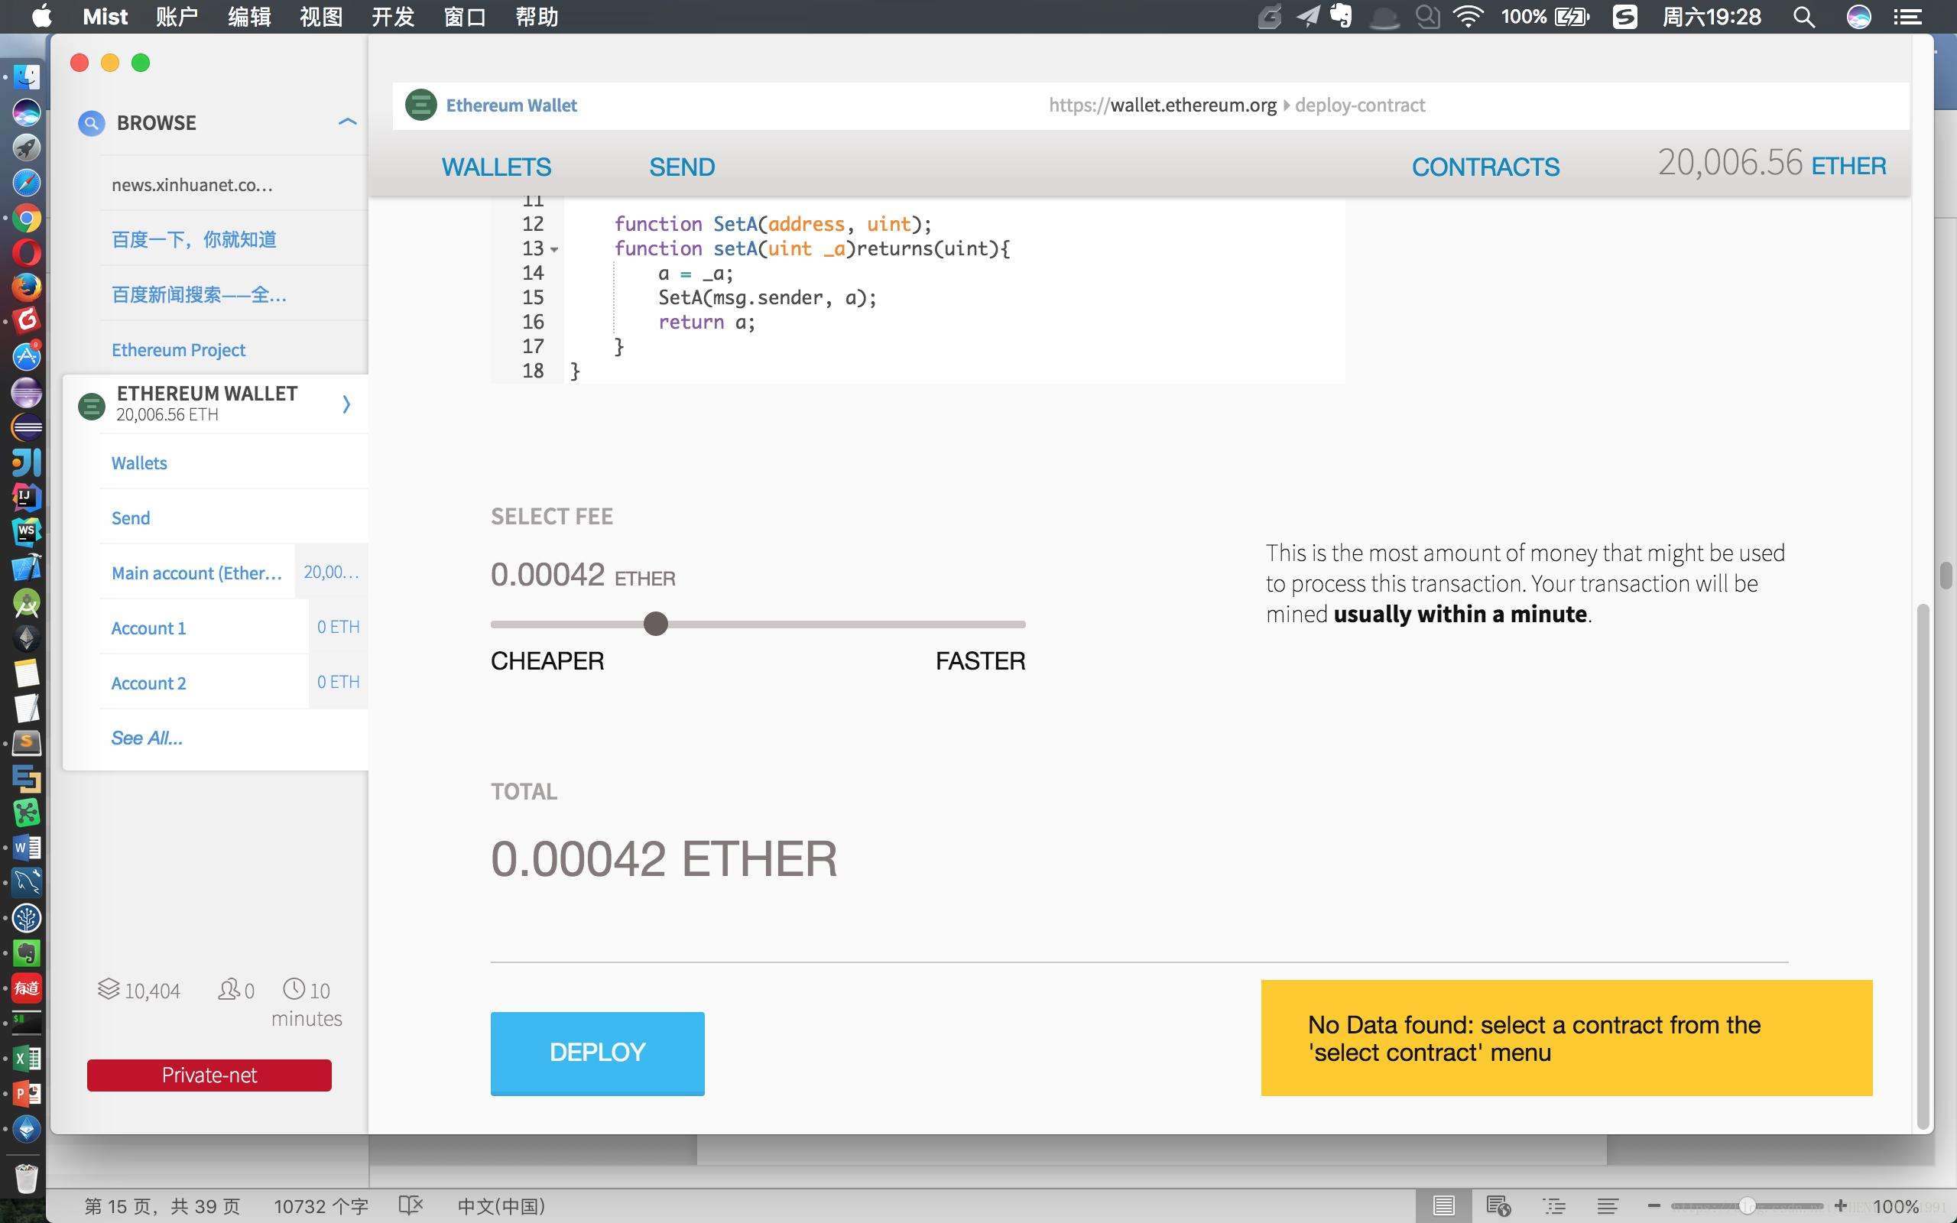
Task: Open Xcode icon in dock
Action: (27, 567)
